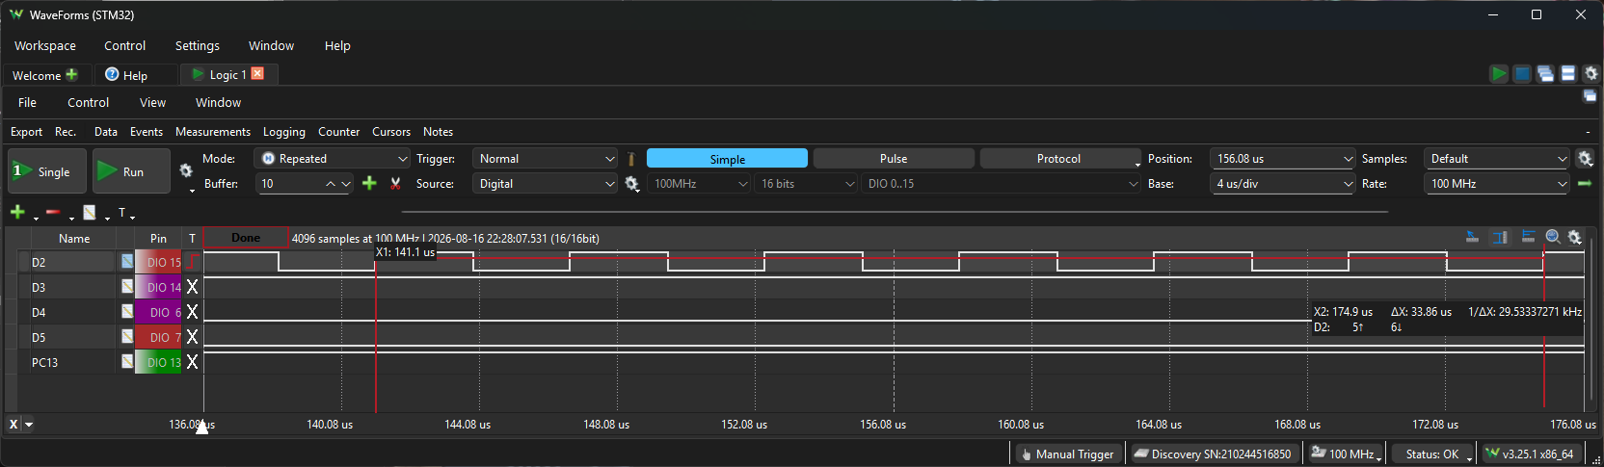Viewport: 1604px width, 467px height.
Task: Click the quick measure cursor icon
Action: click(1472, 237)
